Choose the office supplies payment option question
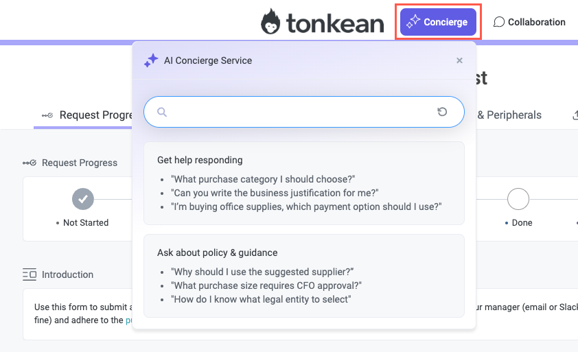 [x=306, y=207]
